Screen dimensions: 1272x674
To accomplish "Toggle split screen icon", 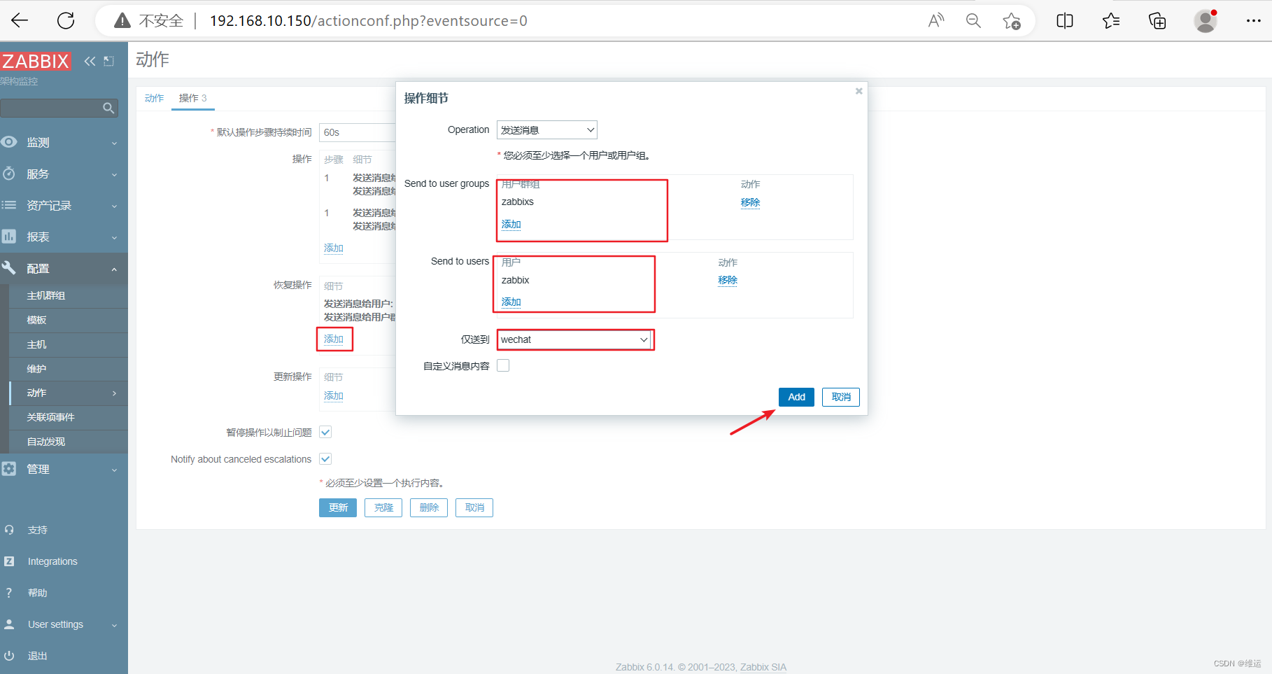I will [x=1065, y=21].
